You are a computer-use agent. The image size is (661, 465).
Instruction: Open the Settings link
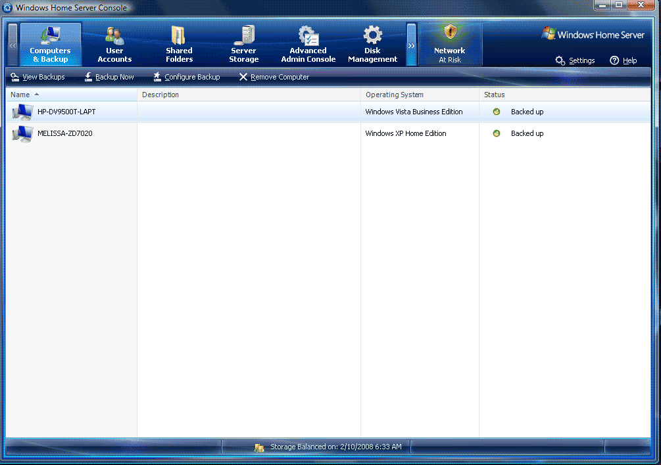[x=582, y=60]
